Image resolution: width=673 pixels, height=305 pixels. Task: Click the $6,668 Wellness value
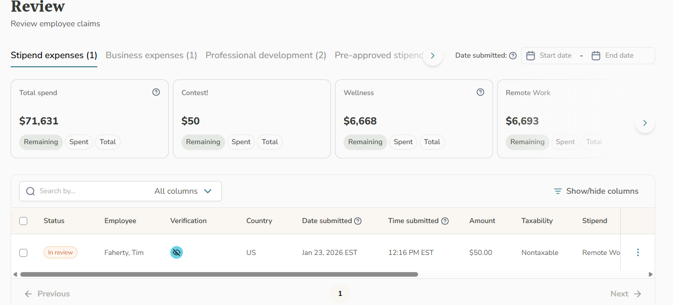tap(360, 121)
